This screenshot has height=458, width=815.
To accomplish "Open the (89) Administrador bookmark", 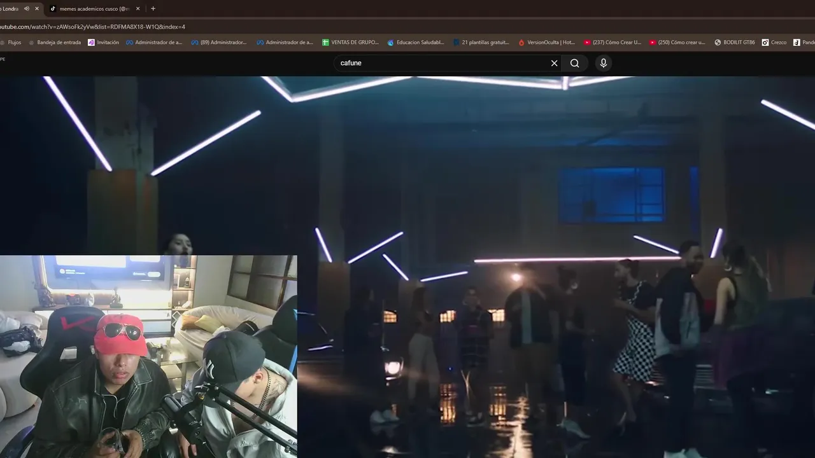I will 219,43.
